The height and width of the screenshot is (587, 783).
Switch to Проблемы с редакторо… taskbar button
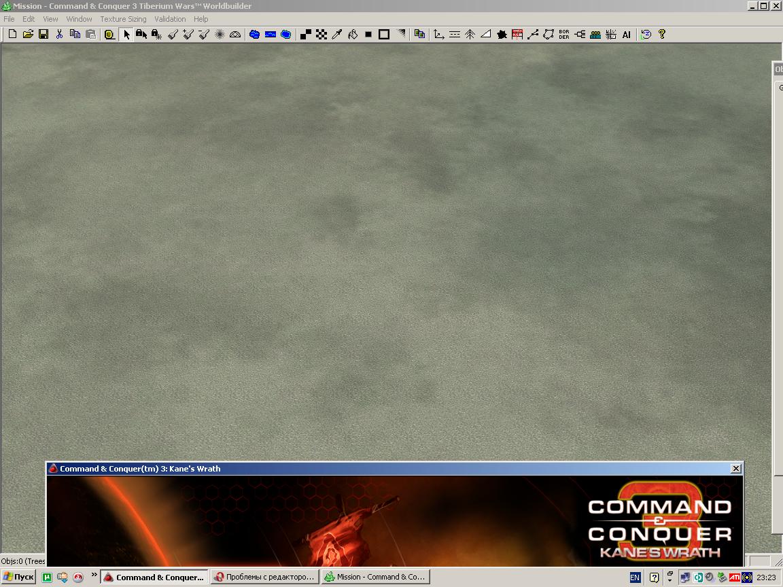click(x=264, y=577)
